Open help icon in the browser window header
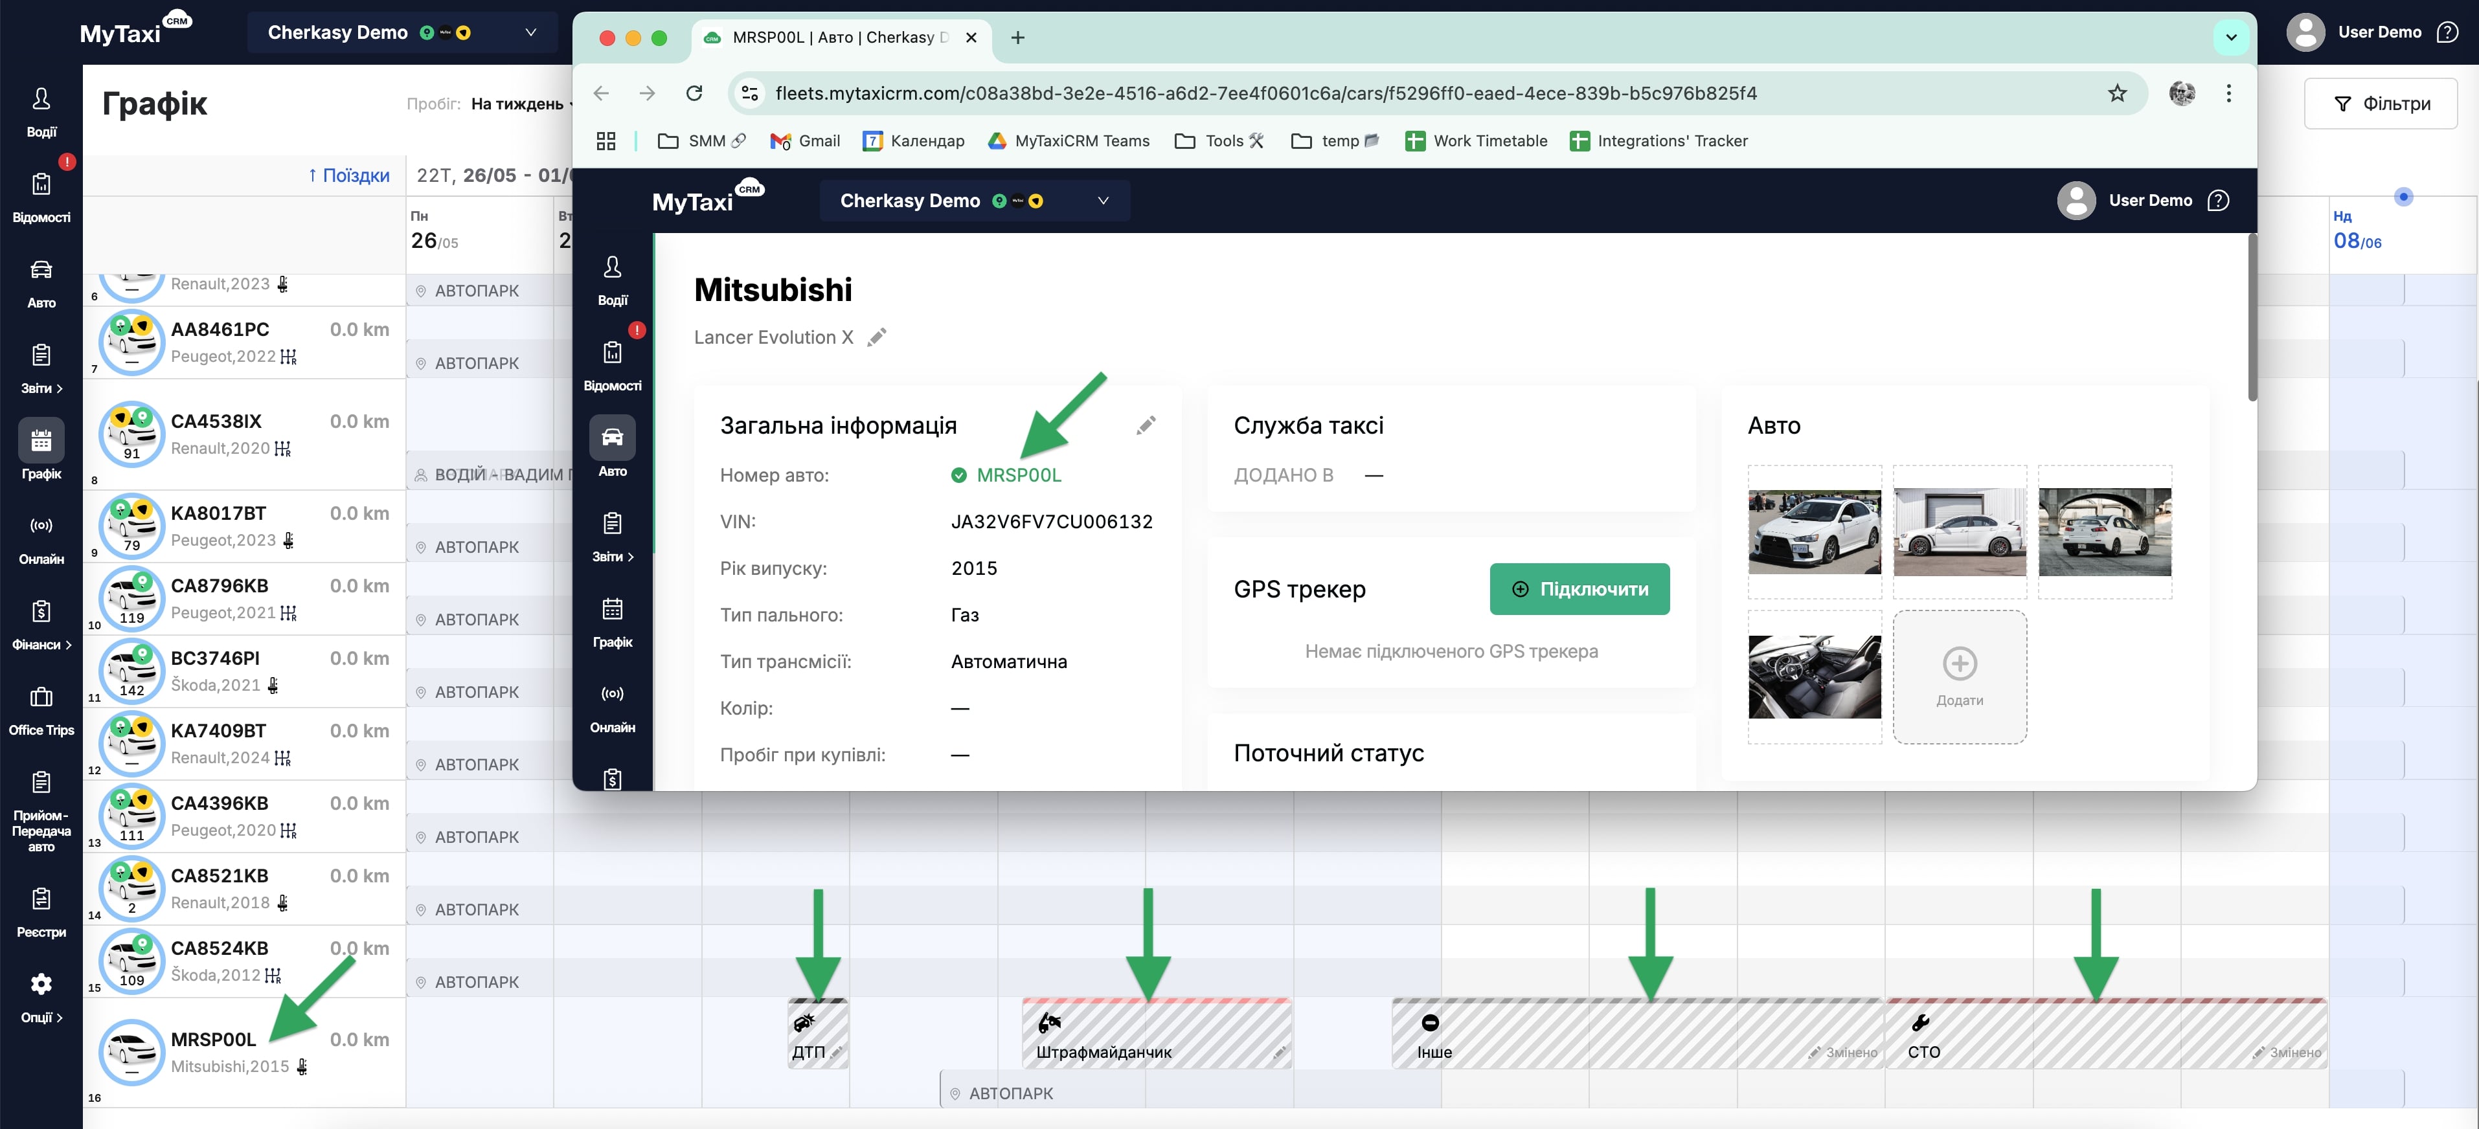 [x=2217, y=201]
